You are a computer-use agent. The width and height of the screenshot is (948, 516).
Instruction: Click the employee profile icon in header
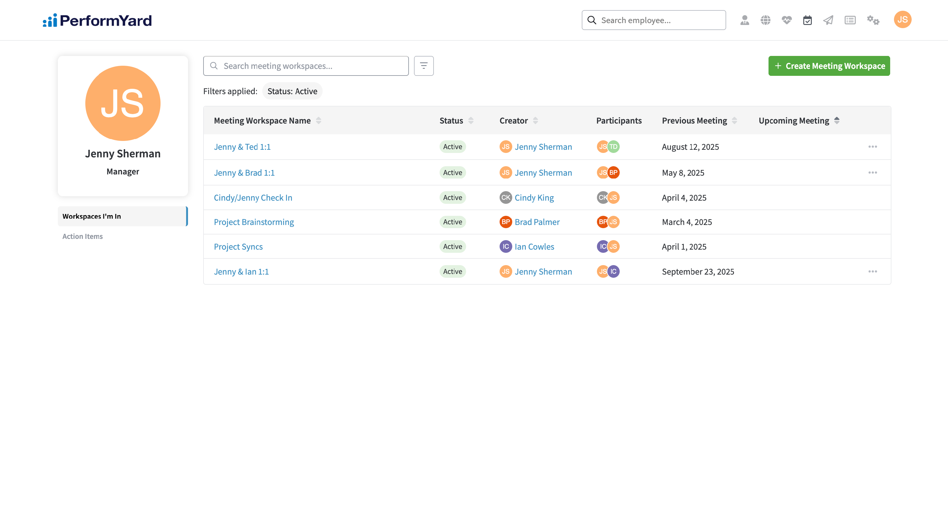tap(744, 20)
